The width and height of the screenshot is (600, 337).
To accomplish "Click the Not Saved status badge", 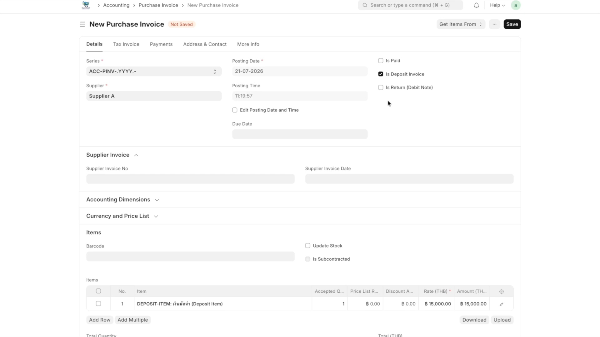I will 182,24.
